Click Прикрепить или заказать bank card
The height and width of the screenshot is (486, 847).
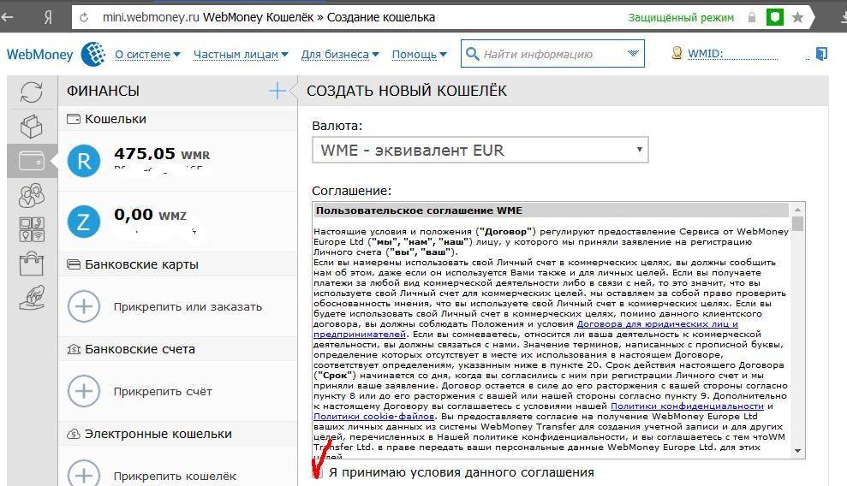pos(188,306)
